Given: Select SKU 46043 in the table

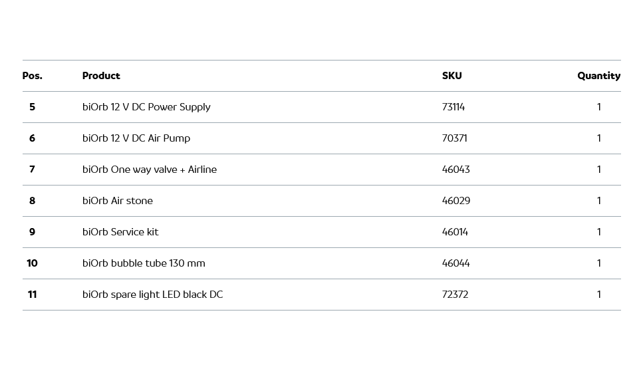Looking at the screenshot, I should (x=455, y=170).
